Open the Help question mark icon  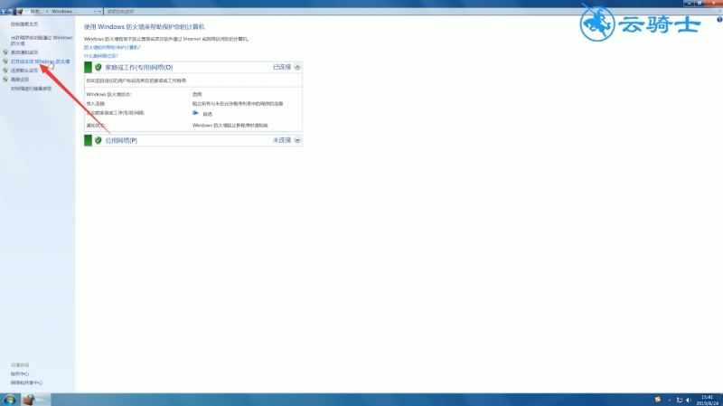click(719, 19)
